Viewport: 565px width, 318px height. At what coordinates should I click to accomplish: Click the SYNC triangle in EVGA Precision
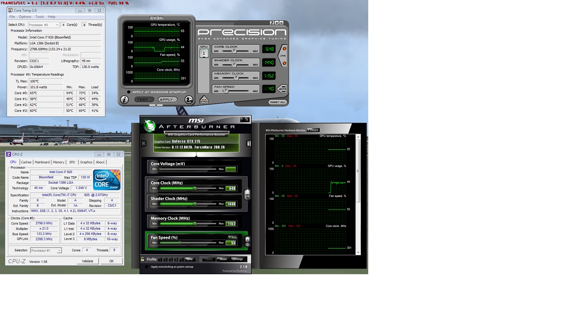[x=204, y=100]
